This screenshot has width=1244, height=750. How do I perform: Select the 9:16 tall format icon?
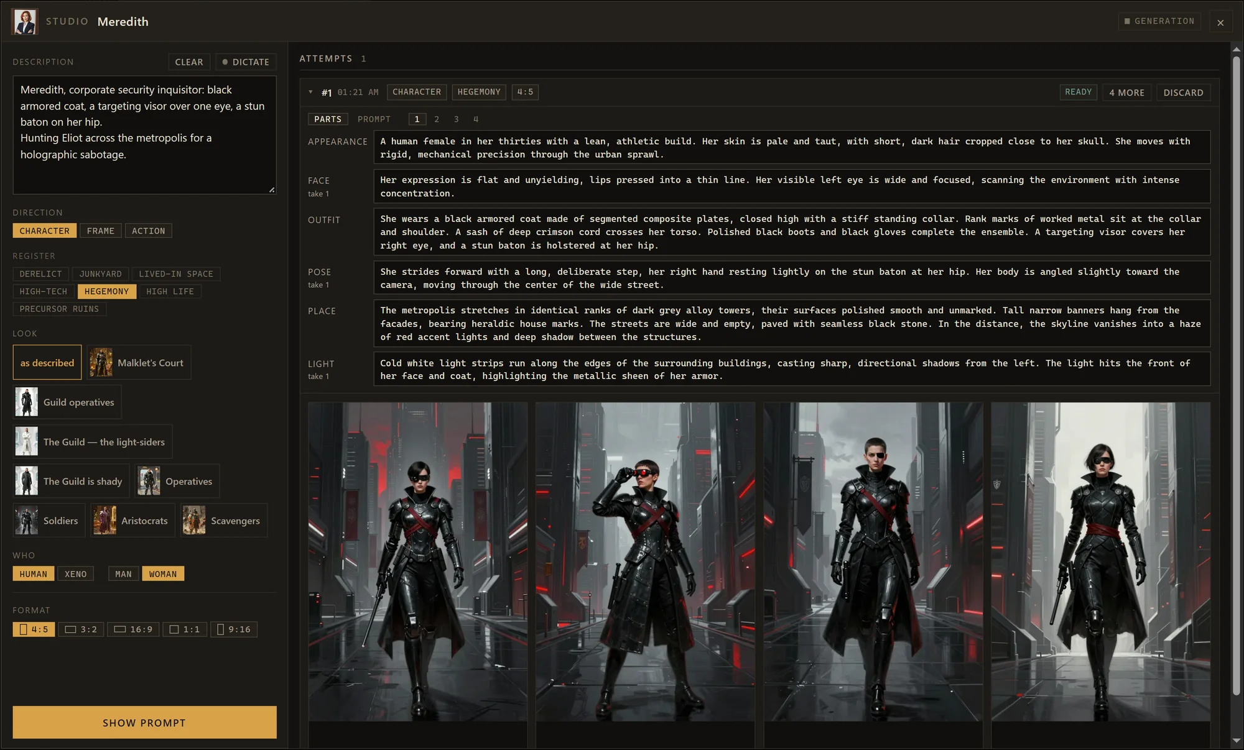tap(220, 629)
